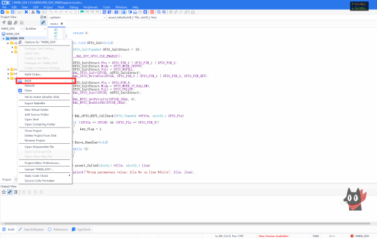
Task: Open the Flash menu
Action: (61, 7)
